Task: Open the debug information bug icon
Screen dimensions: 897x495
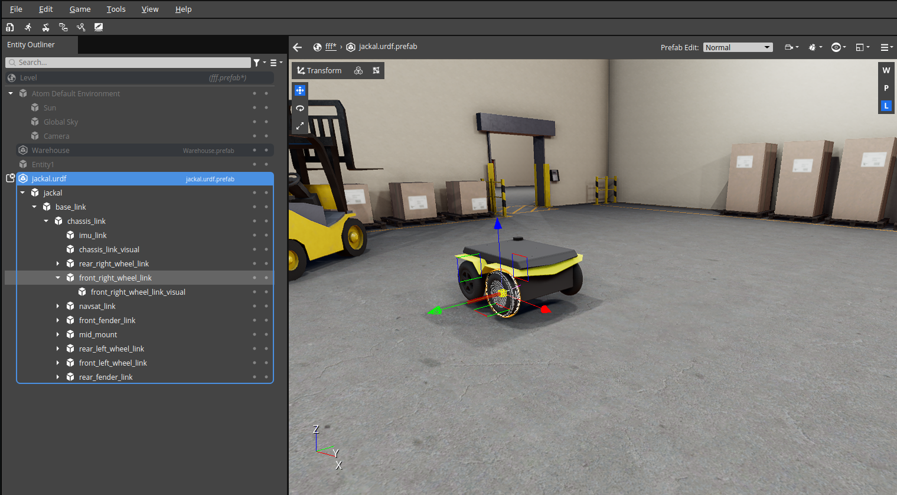Action: click(x=813, y=47)
